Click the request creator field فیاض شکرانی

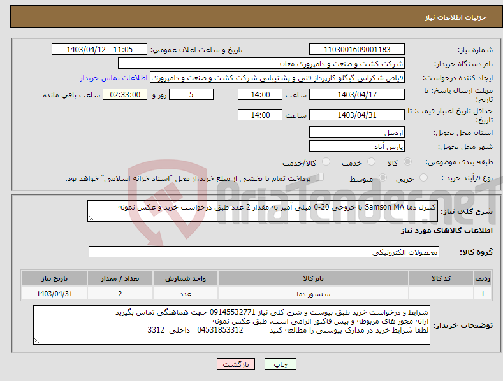277,77
